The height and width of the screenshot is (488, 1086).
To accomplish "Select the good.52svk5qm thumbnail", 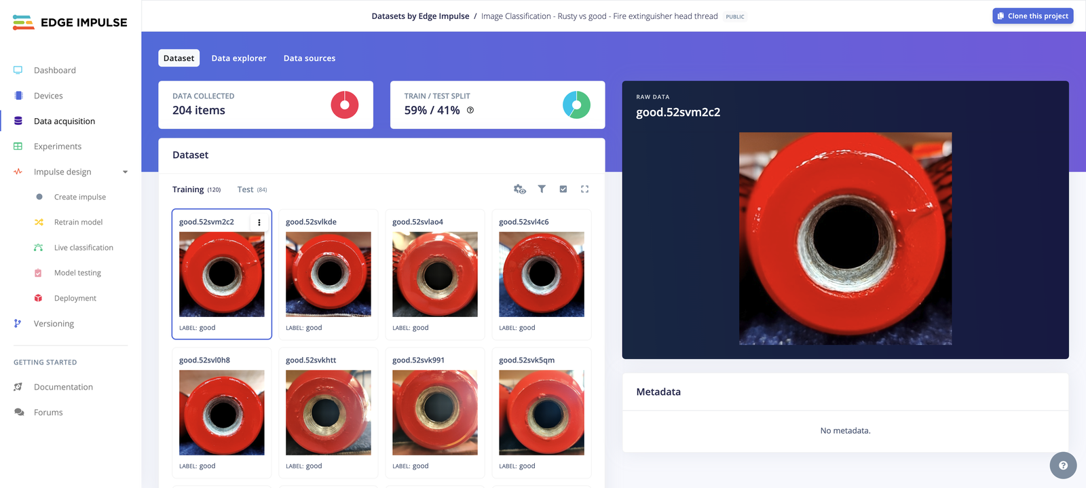I will tap(542, 413).
